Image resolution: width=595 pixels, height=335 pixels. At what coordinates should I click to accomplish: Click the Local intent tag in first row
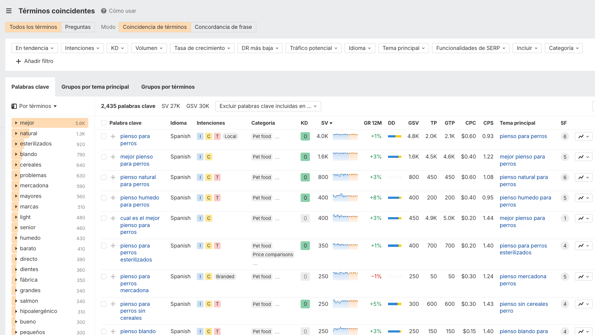tap(230, 136)
